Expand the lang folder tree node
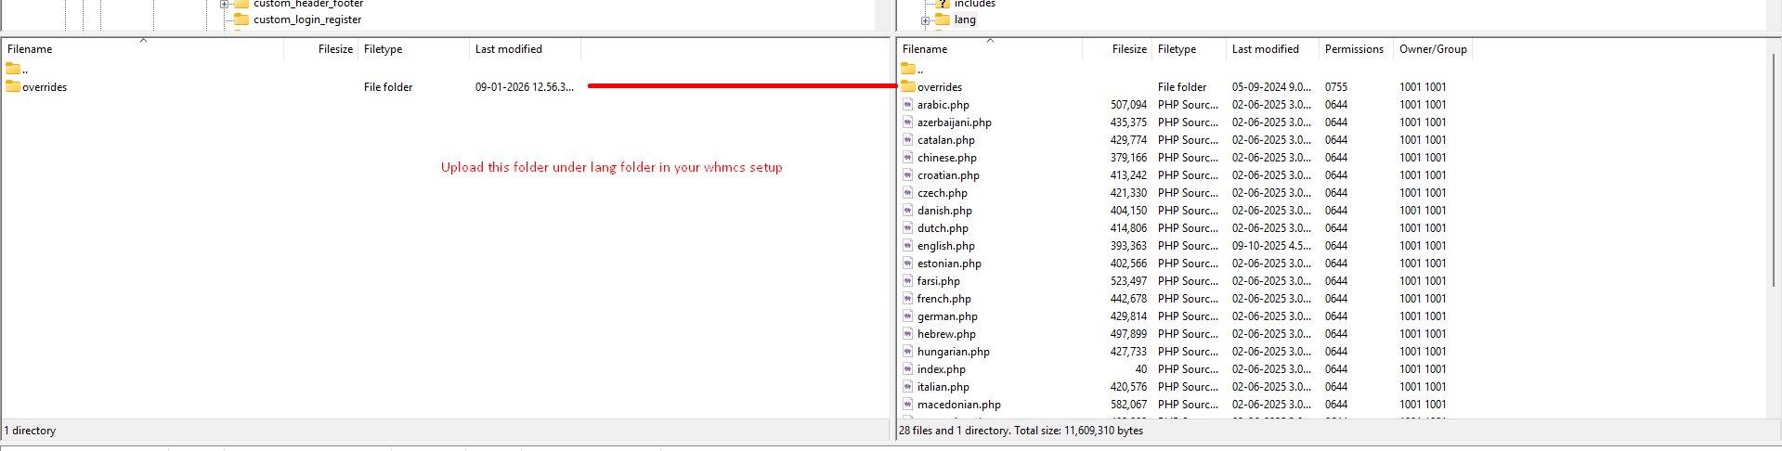Viewport: 1782px width, 451px height. [x=925, y=20]
